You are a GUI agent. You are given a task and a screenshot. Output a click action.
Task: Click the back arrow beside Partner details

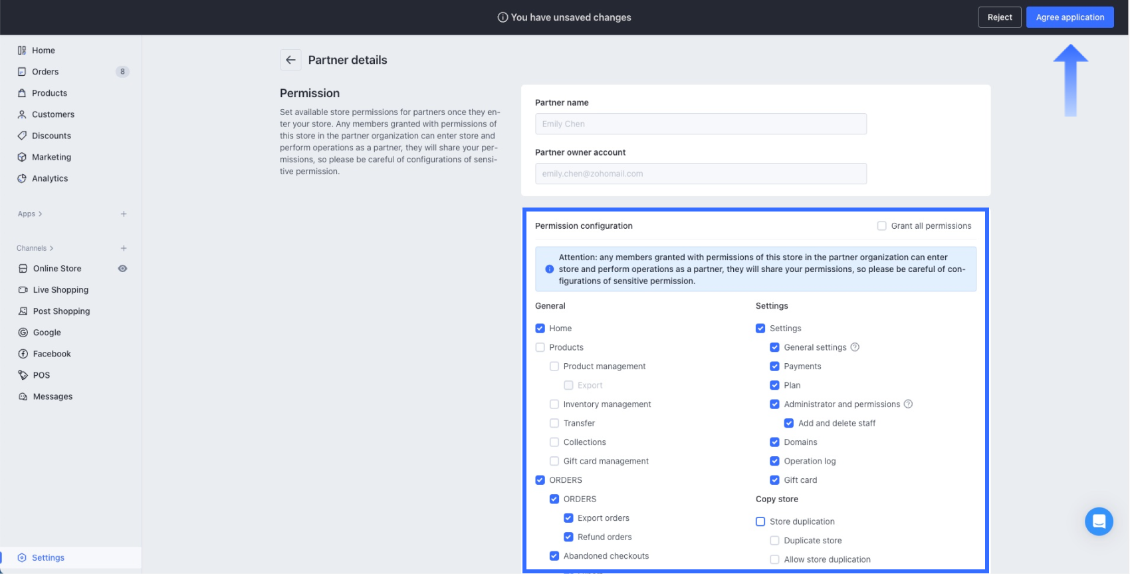pos(290,60)
